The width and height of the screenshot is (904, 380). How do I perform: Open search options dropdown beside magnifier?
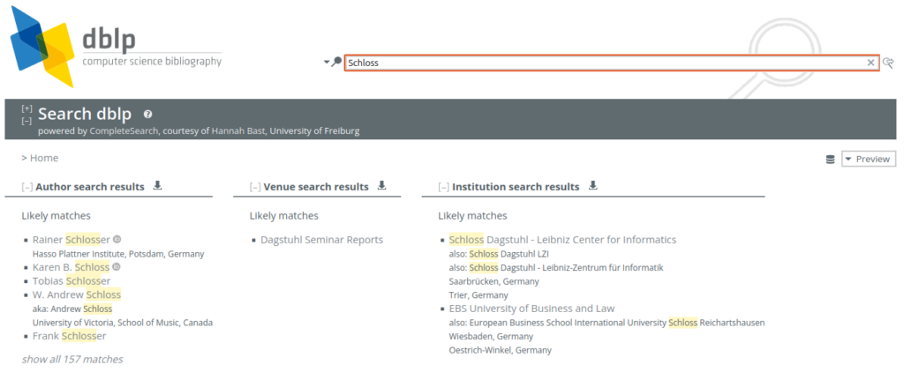point(327,63)
